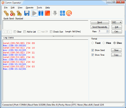Toggle the Add CR checkbox

pos(39,32)
